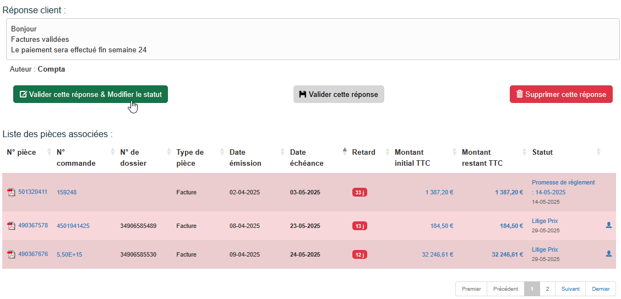
Task: Click inside the Réponse client text box
Action: (x=313, y=39)
